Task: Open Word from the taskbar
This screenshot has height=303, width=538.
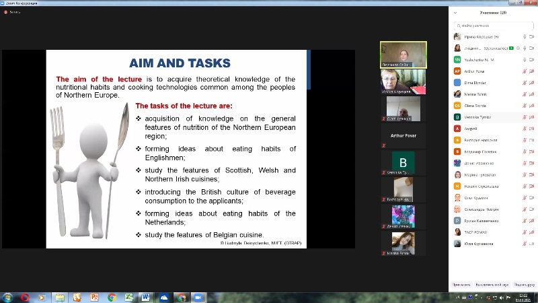Action: [145, 298]
